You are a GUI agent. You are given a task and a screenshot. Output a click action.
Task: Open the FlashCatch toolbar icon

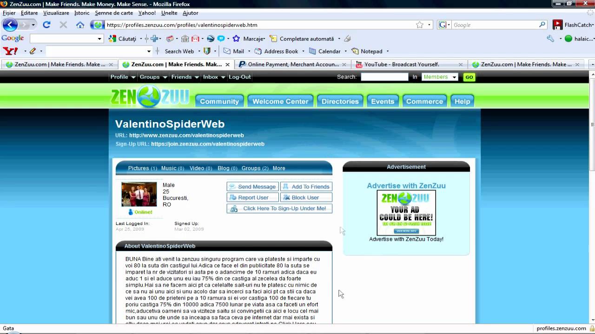557,25
